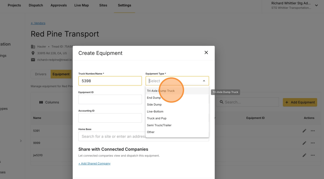
Task: Click the Equipment Type select field
Action: click(x=177, y=81)
